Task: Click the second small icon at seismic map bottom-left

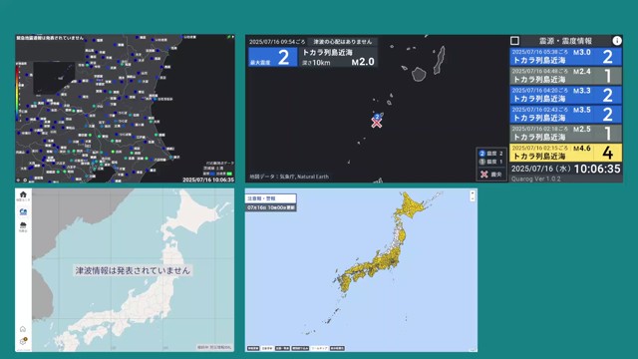Action: (25, 179)
